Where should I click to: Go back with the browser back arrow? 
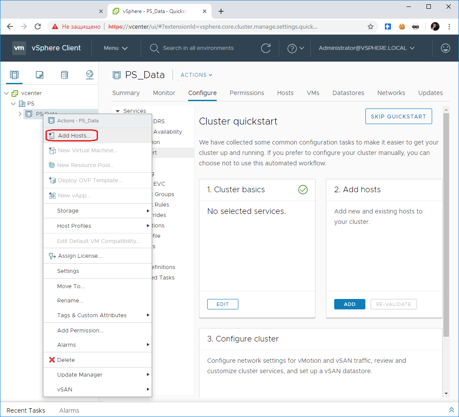10,26
